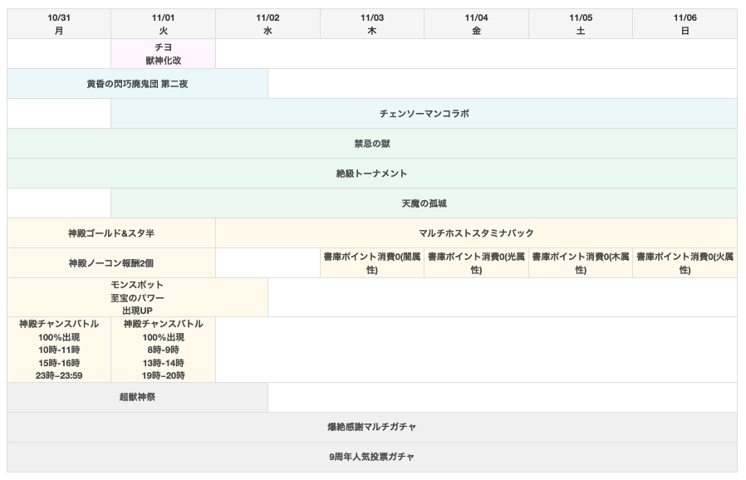The height and width of the screenshot is (480, 746).
Task: Select the モンスポット 至宝のパワー 出現UP cell
Action: [138, 298]
